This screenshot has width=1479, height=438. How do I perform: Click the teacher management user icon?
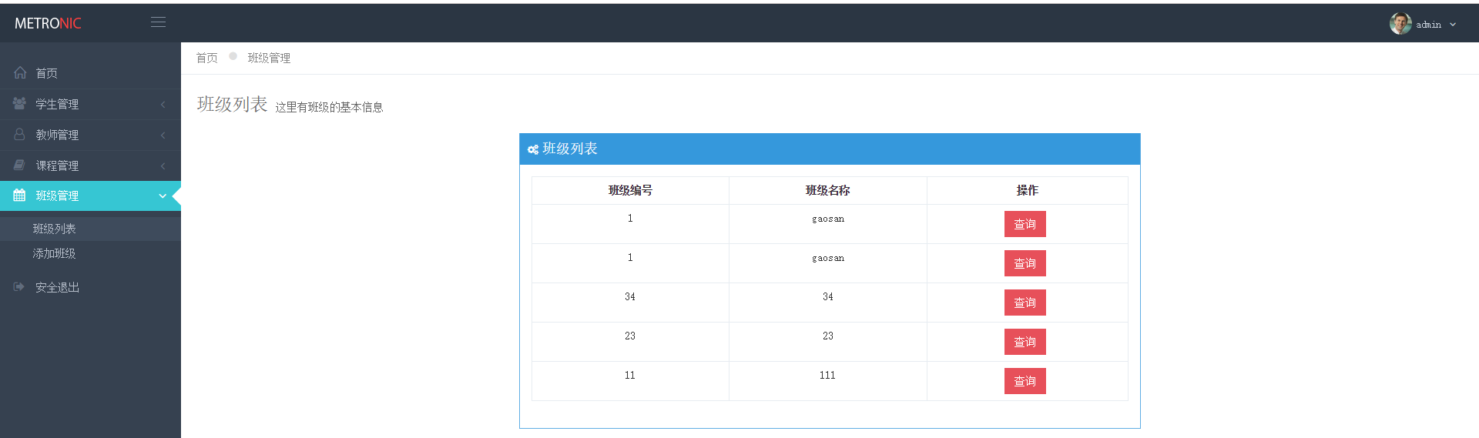click(x=20, y=134)
